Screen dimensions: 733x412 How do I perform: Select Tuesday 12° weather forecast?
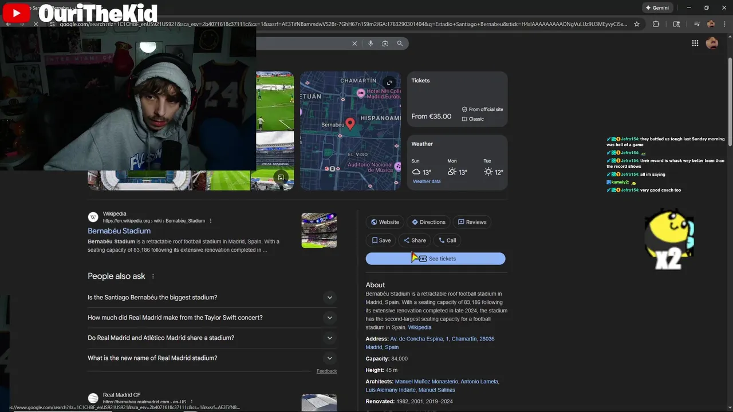point(493,168)
